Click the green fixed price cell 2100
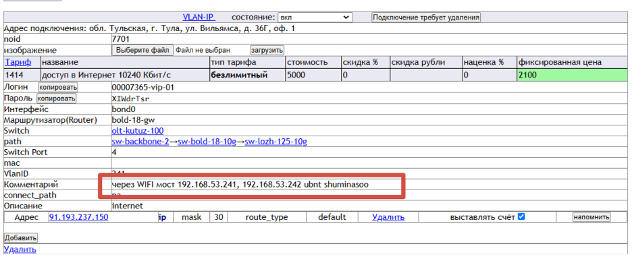632x255 pixels. tap(572, 75)
